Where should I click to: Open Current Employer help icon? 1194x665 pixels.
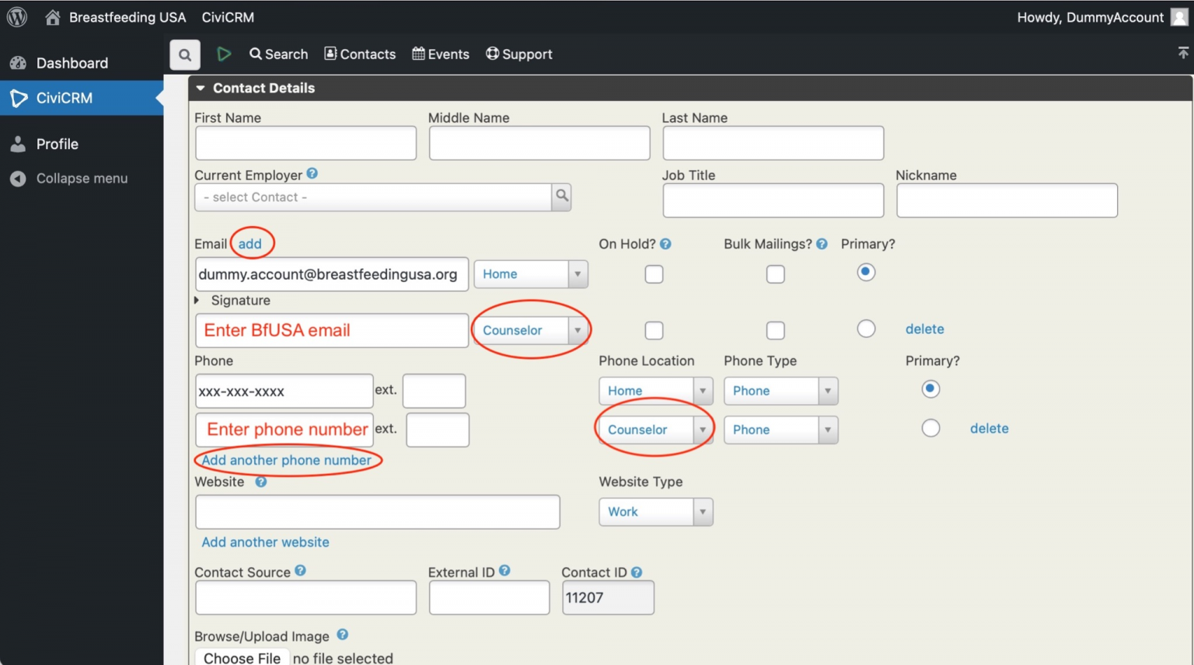click(312, 173)
